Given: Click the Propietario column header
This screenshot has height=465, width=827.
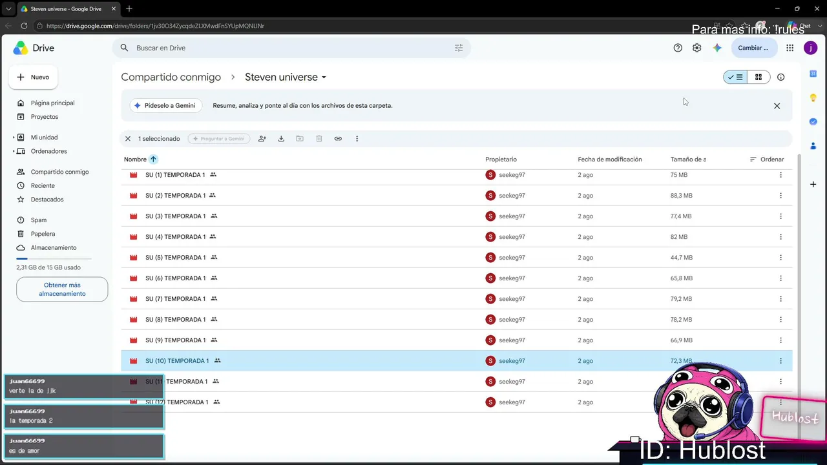Looking at the screenshot, I should point(501,160).
